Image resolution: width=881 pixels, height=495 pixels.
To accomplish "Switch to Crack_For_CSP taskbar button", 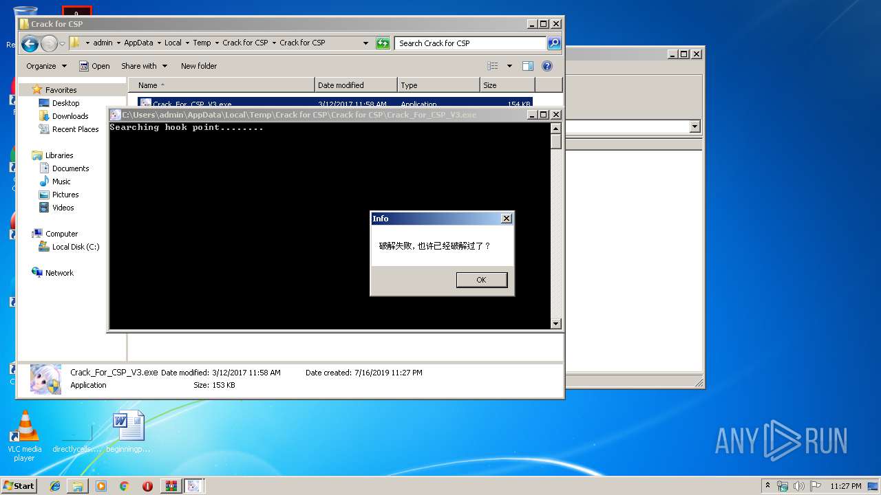I will pos(194,486).
